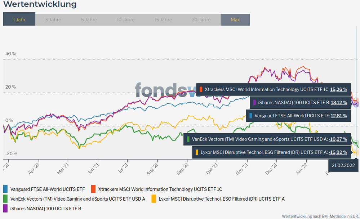This screenshot has width=360, height=219.
Task: Select the 1 Jahr time range tab
Action: pos(19,20)
